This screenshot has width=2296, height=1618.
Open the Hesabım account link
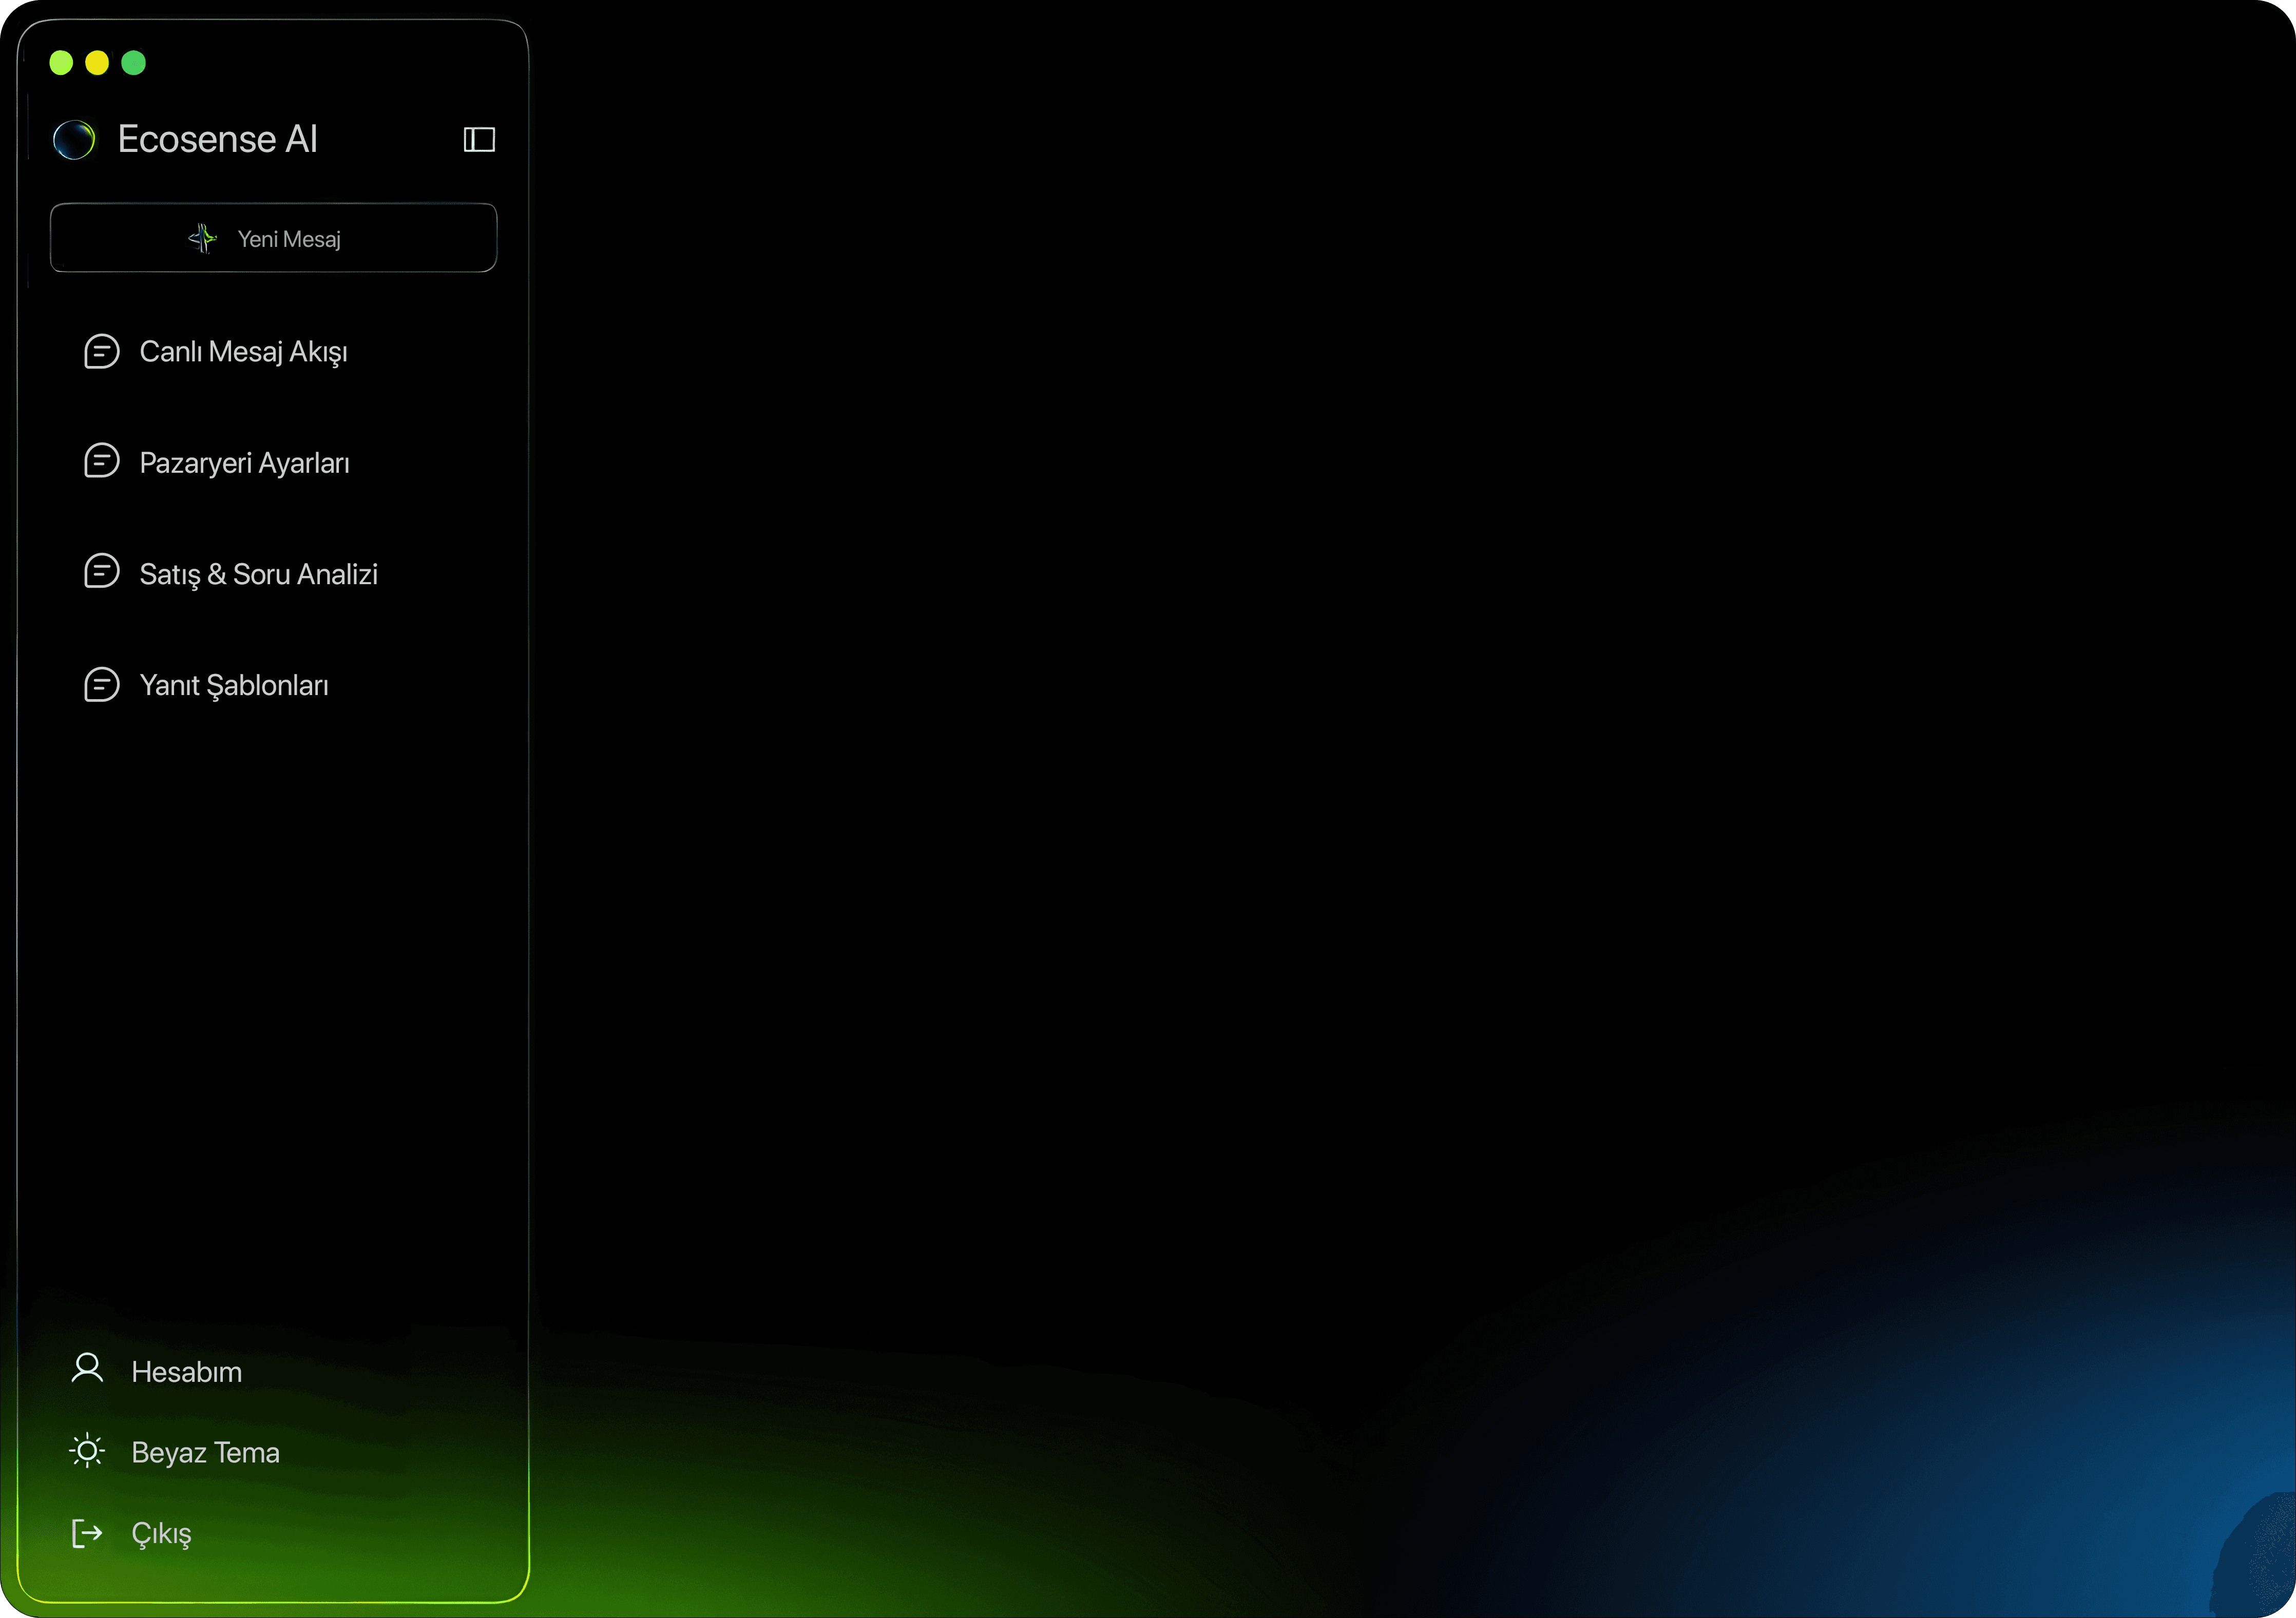[186, 1372]
